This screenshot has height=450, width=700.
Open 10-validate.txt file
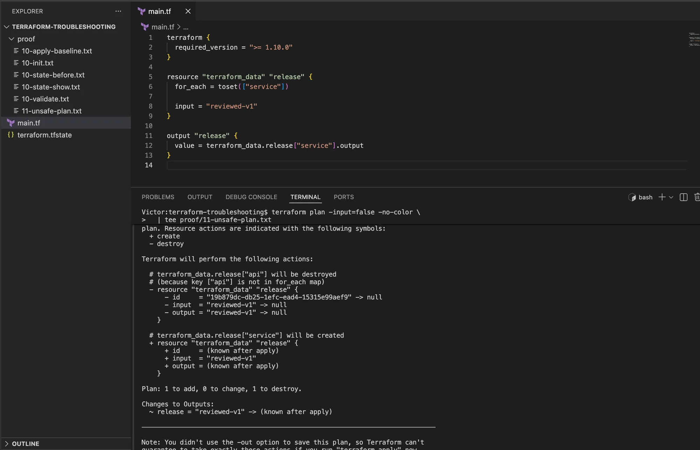click(x=45, y=99)
